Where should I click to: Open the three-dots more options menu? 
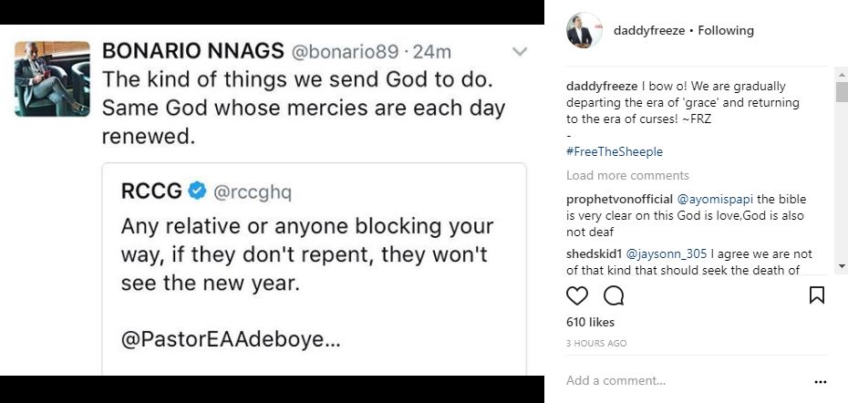click(820, 382)
